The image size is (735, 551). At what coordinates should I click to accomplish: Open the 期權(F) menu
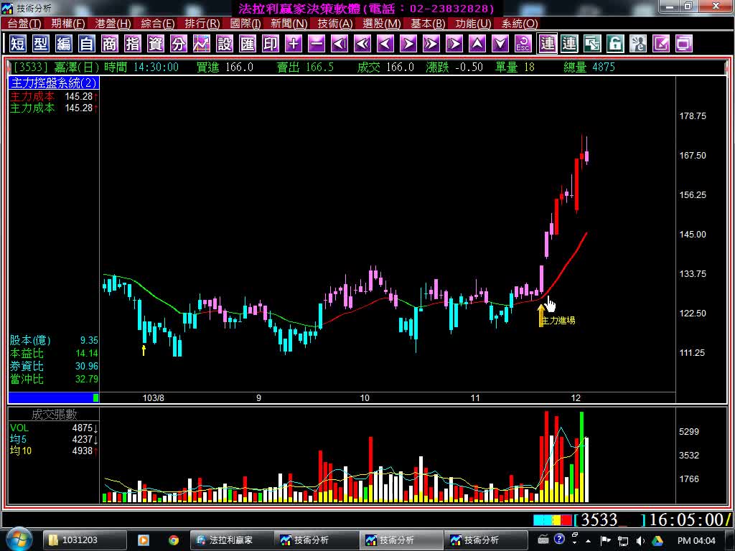(68, 24)
